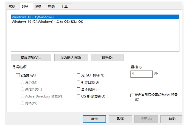This screenshot has width=189, height=128.
Task: Click 设为默认值 button
Action: [x=71, y=58]
